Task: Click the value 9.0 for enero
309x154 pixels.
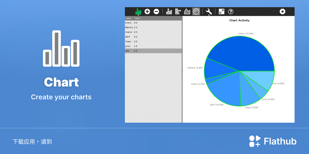Action: coord(135,23)
